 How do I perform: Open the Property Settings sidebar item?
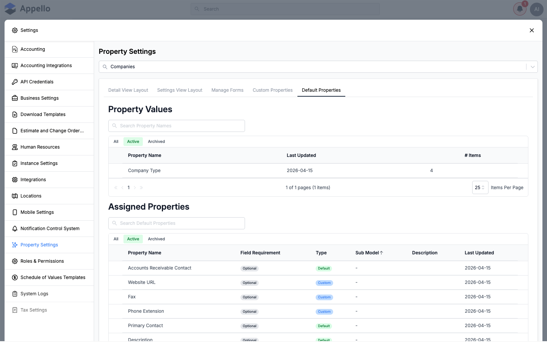49,245
